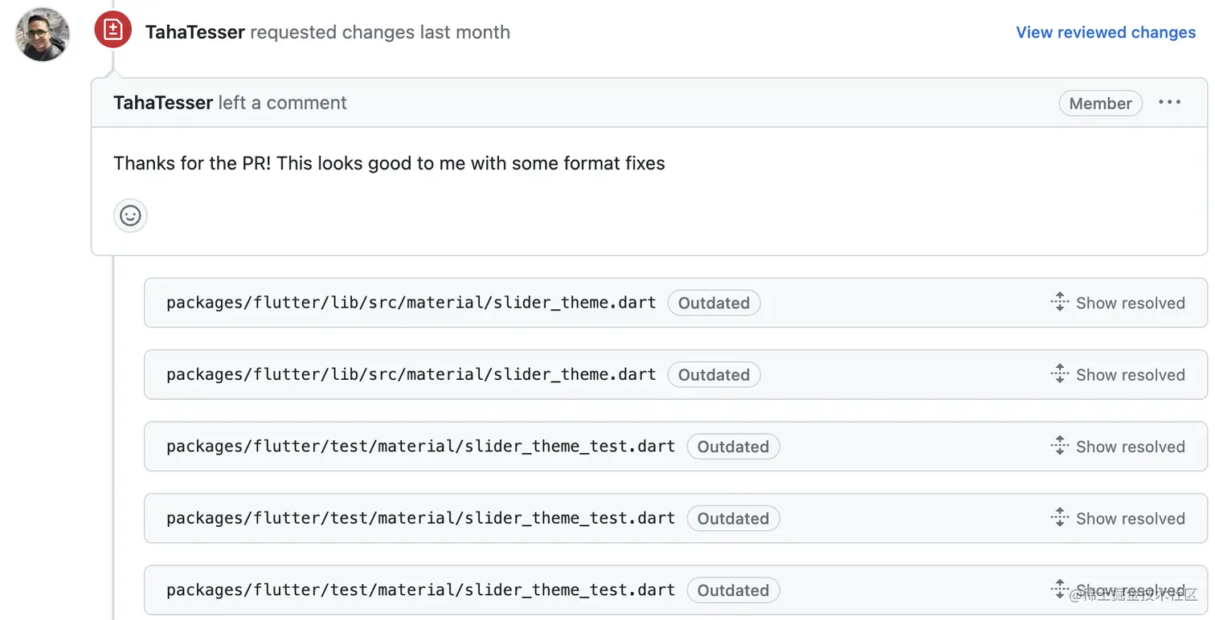Click unfold icon on first slider_theme_test.dart row
This screenshot has width=1215, height=620.
pyautogui.click(x=1060, y=446)
